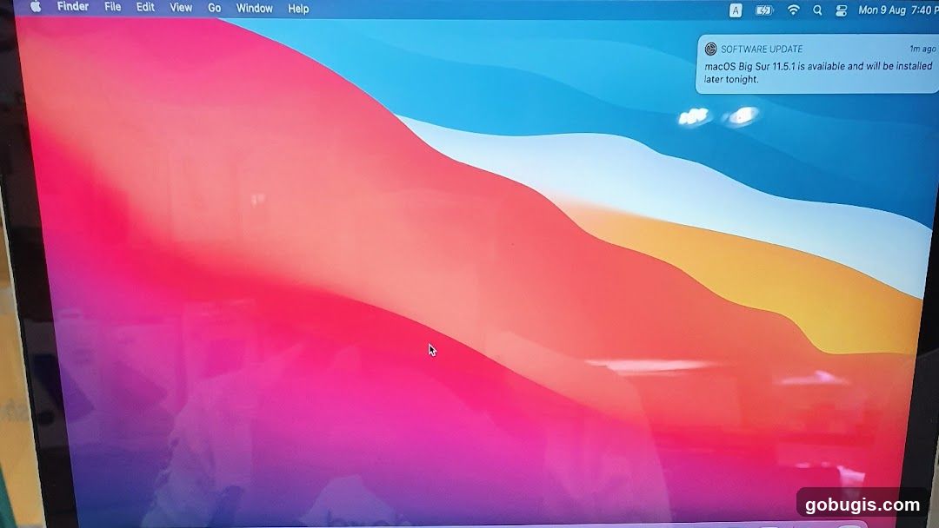
Task: Open the Go menu
Action: [x=215, y=9]
